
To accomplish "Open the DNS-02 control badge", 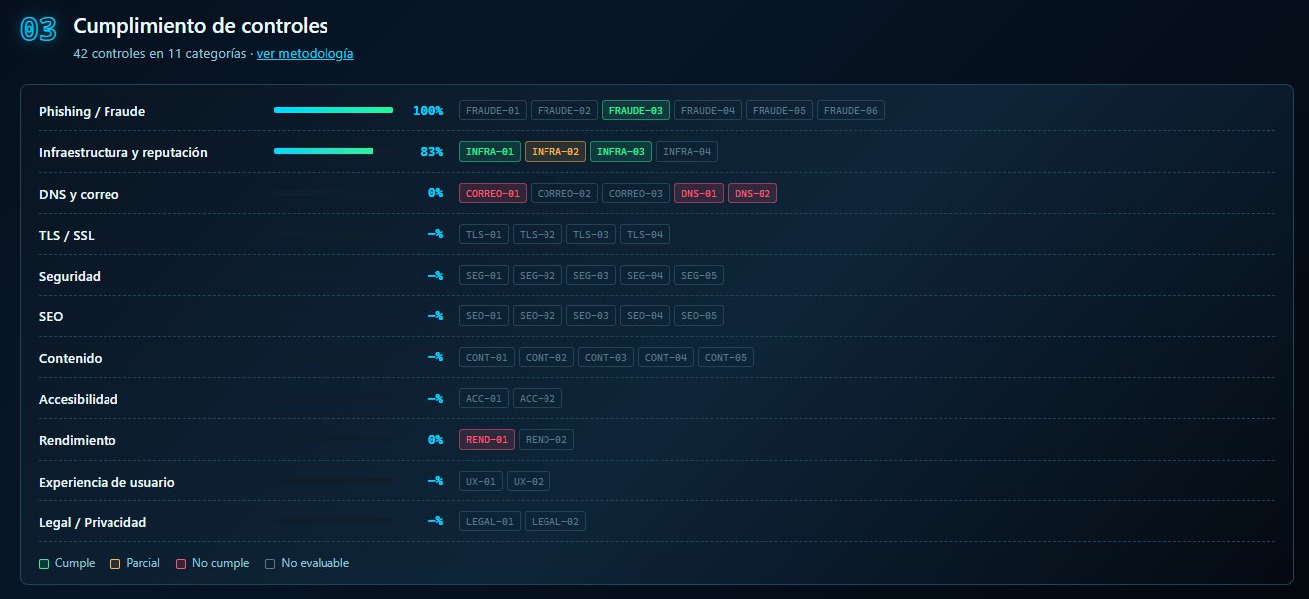I will click(x=753, y=193).
